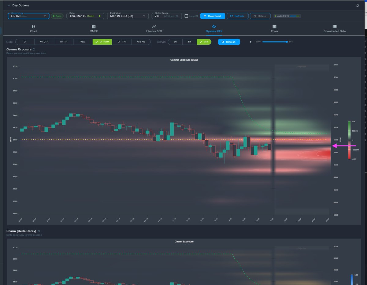Click the Strike Range help icon

click(x=177, y=16)
